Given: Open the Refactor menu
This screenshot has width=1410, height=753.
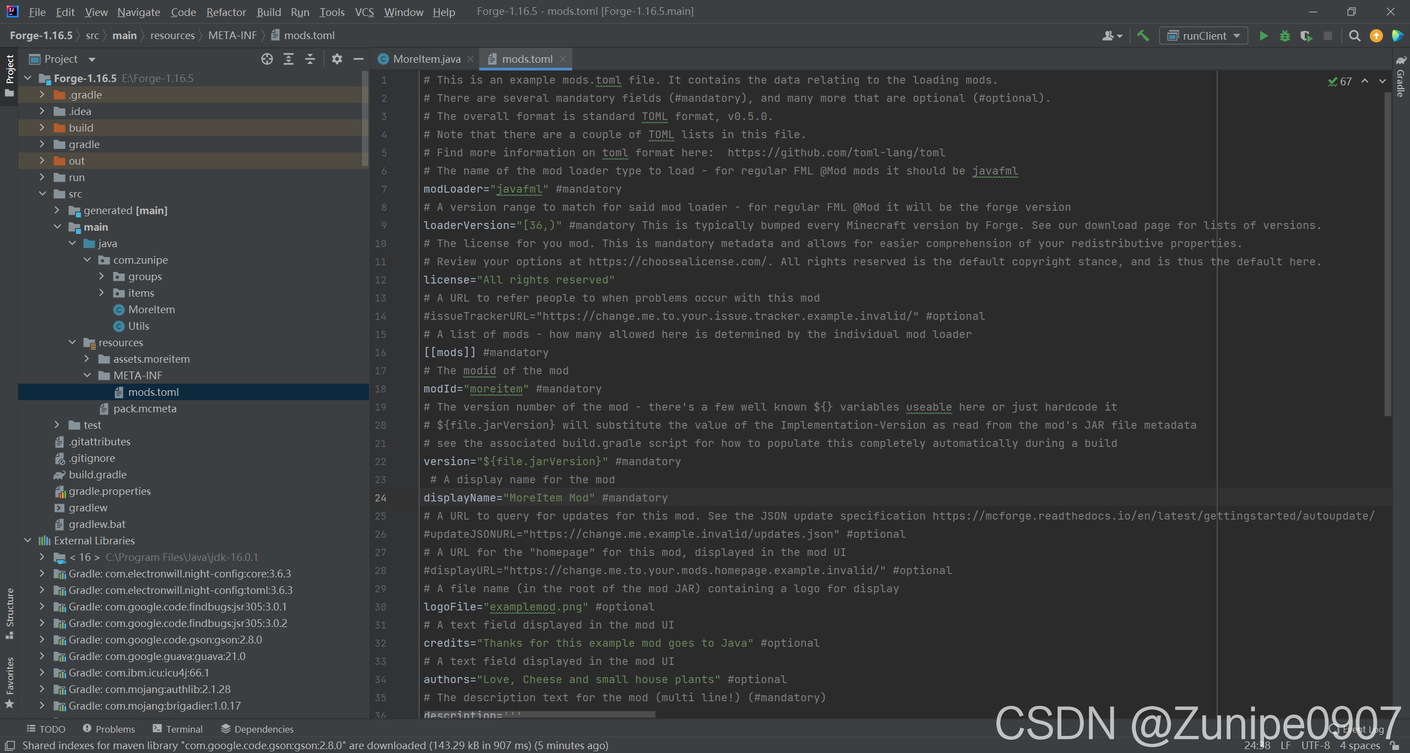Looking at the screenshot, I should [x=226, y=12].
